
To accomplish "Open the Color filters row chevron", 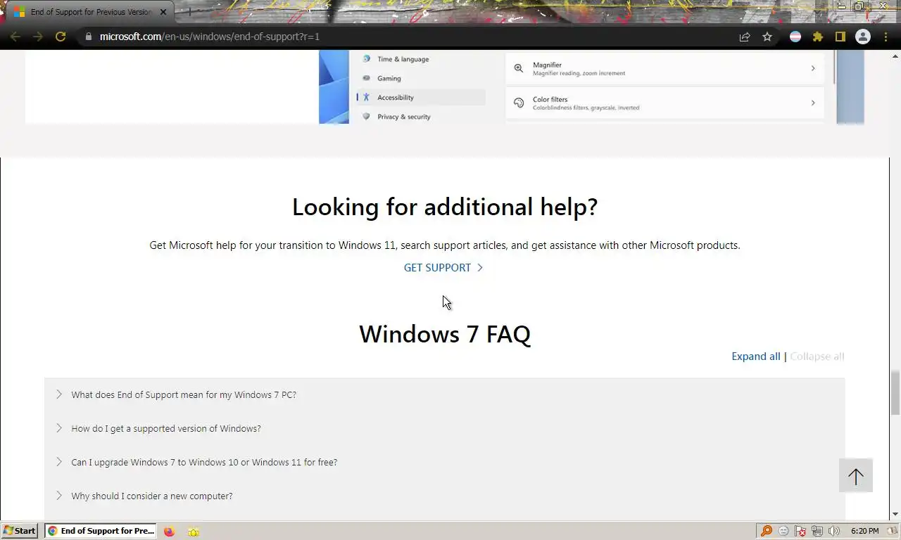I will 812,103.
